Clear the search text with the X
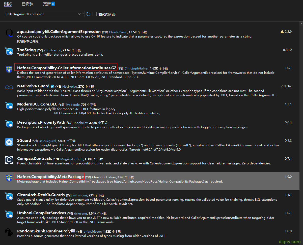Screen dimensions: 303x245 79,14
